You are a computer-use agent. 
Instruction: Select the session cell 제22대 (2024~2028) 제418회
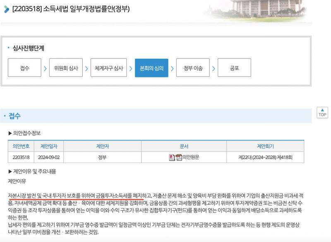[x=265, y=157]
